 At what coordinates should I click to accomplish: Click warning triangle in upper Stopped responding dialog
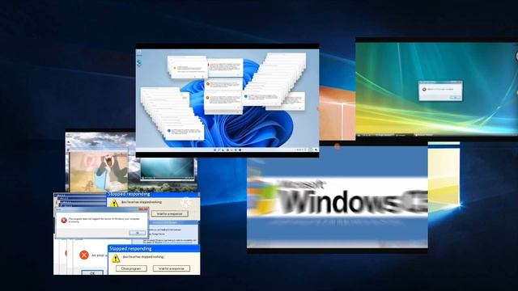pos(114,203)
